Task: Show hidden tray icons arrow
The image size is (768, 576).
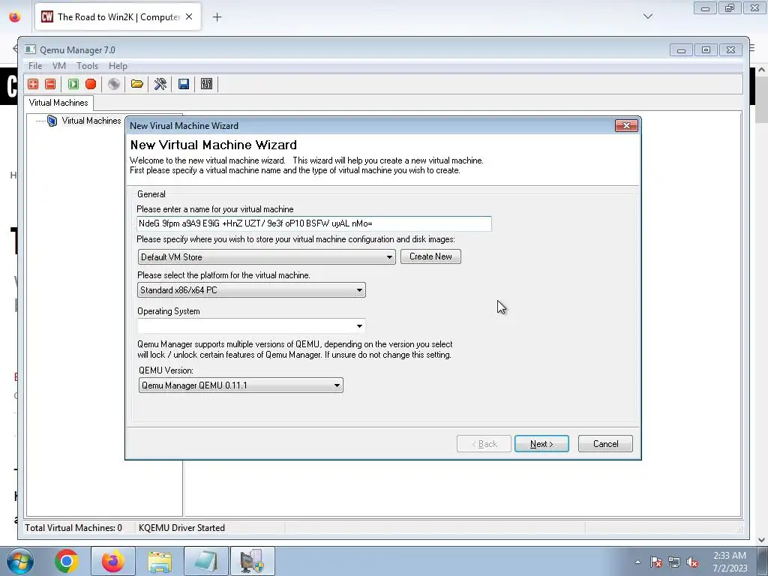Action: 637,562
